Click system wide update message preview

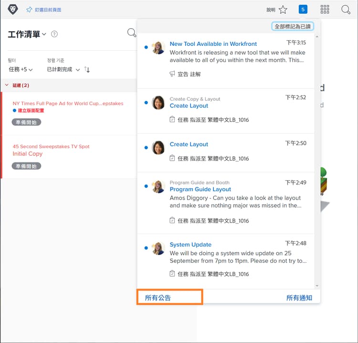click(x=238, y=257)
